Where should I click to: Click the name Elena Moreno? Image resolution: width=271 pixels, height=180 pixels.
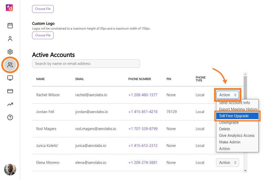48,163
